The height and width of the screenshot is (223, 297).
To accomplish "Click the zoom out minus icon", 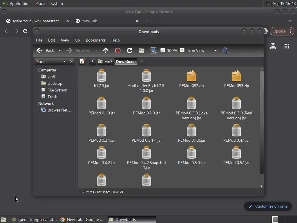I will 163,51.
